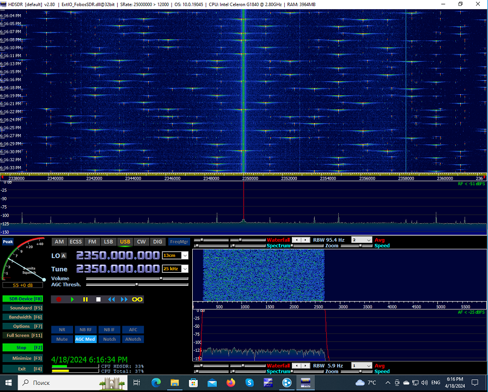Click the red record icon
Screen dimensions: 488x392
point(59,299)
